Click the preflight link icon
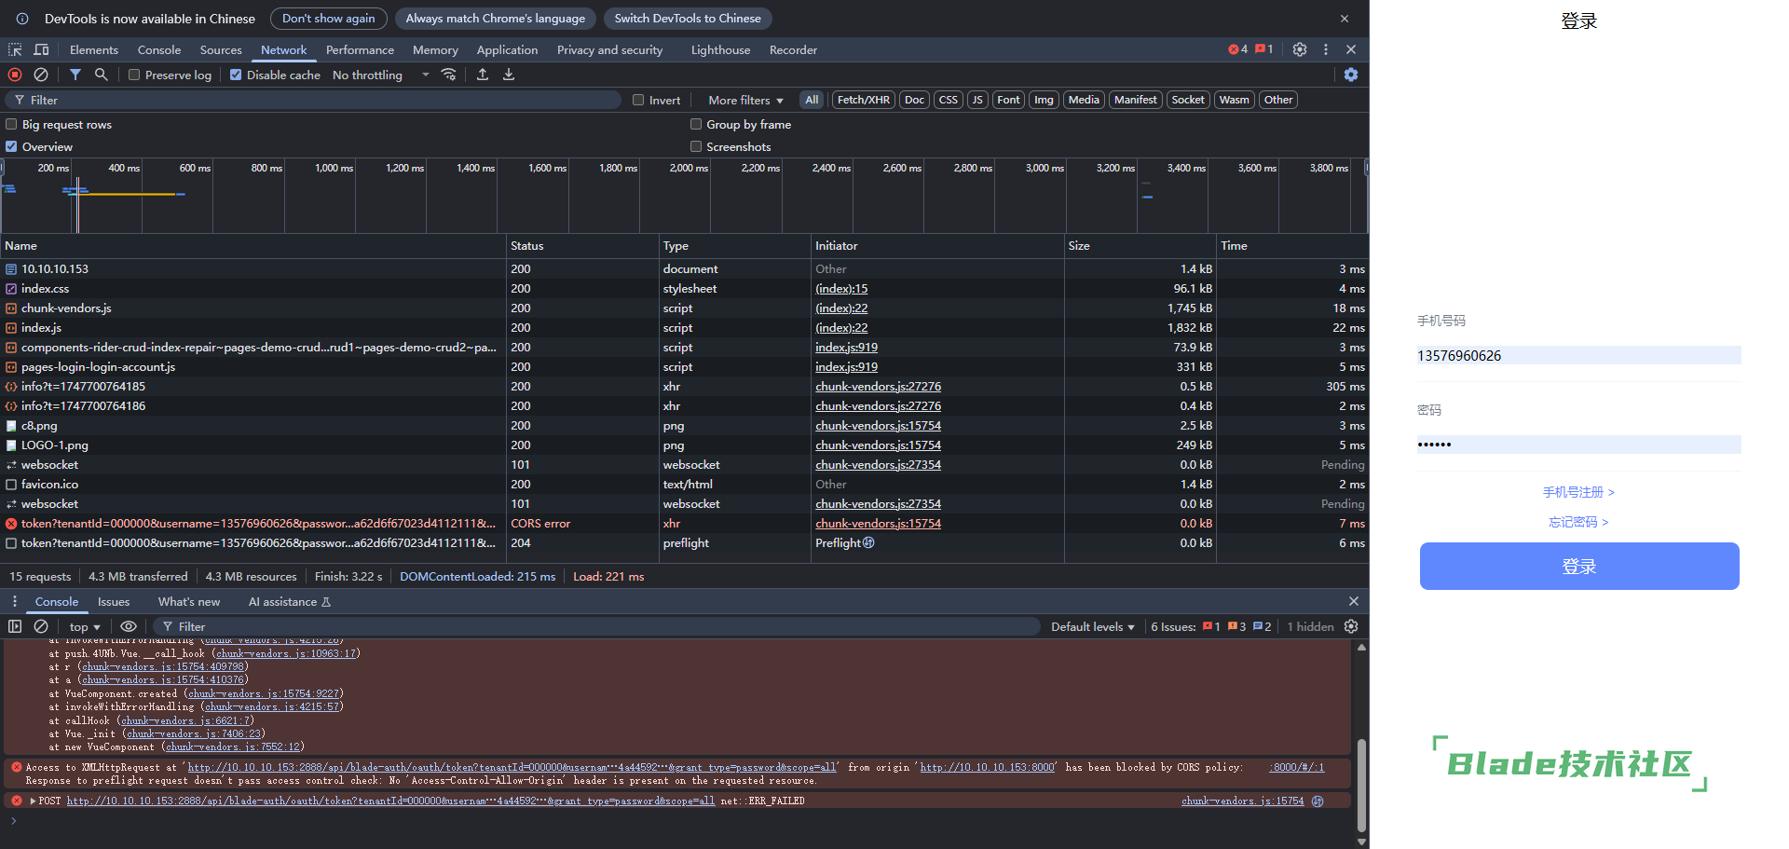Viewport: 1789px width, 849px height. 868,542
